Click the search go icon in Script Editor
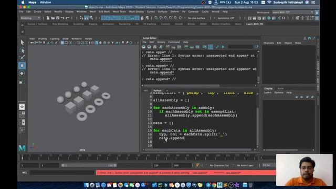The image size is (336, 189). tap(256, 47)
